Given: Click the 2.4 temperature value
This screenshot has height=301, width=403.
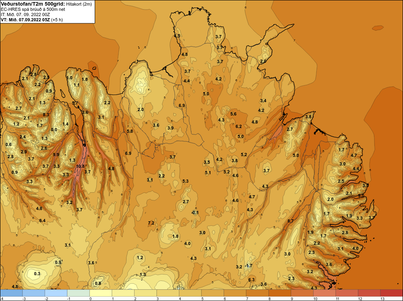Looking at the screenshot, I should 23,137.
